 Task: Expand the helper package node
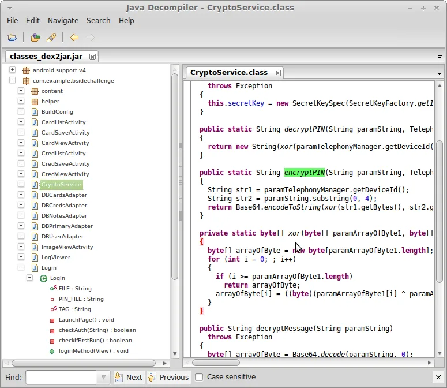(x=21, y=100)
